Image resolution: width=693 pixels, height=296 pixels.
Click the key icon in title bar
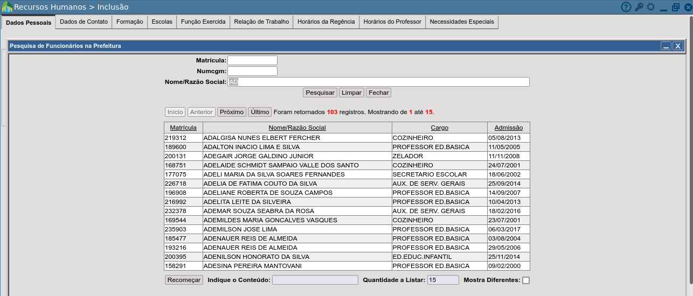(x=639, y=7)
